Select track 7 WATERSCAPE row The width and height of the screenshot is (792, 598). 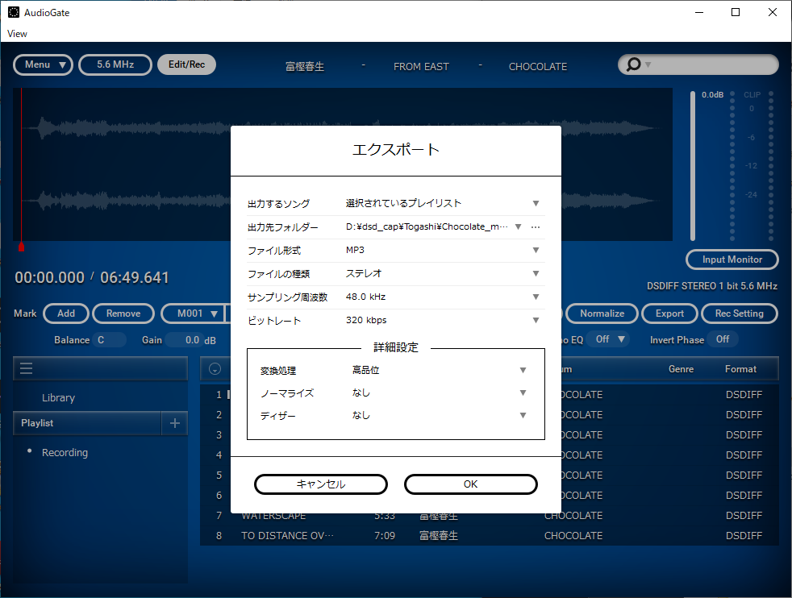[489, 515]
